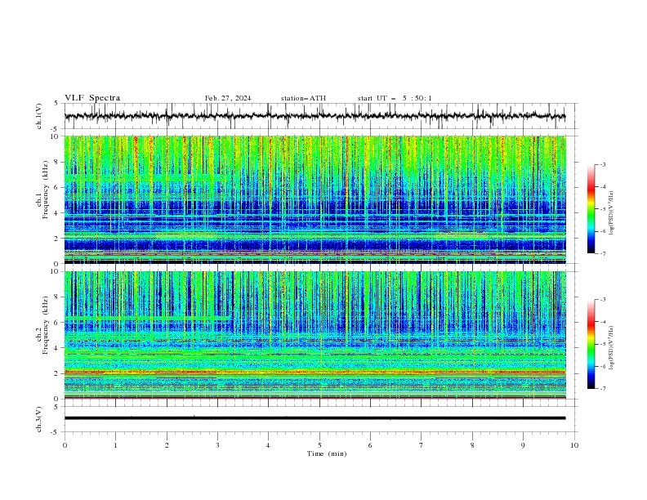This screenshot has height=500, width=647.
Task: Click time axis tick label "3"
Action: tap(217, 445)
